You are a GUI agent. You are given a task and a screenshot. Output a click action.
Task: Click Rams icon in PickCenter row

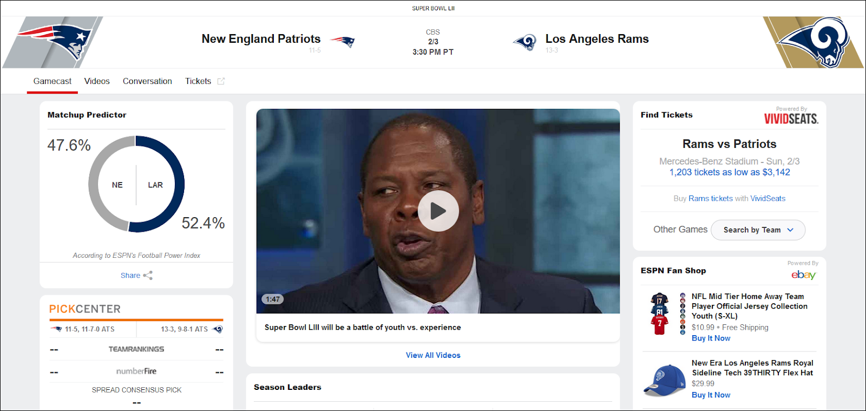tap(218, 329)
